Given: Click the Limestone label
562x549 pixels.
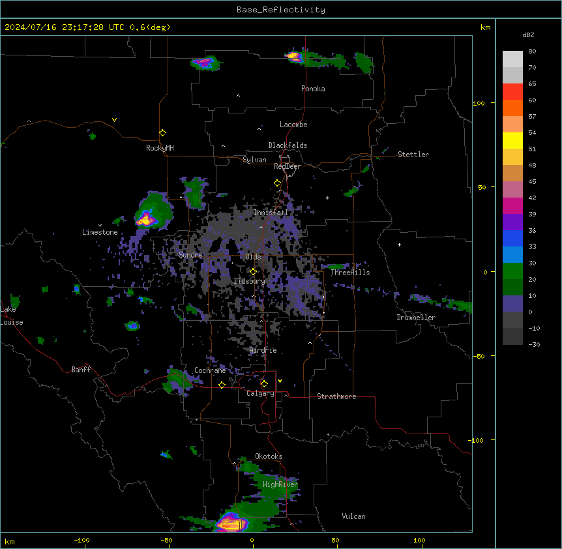Looking at the screenshot, I should point(100,232).
